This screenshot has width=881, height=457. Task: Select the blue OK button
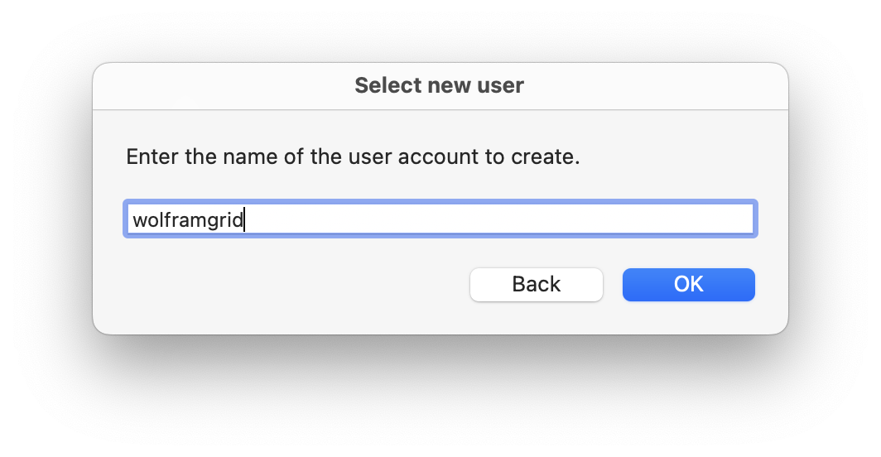click(x=688, y=285)
